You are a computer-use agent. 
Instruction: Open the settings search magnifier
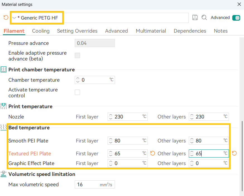pos(204,17)
